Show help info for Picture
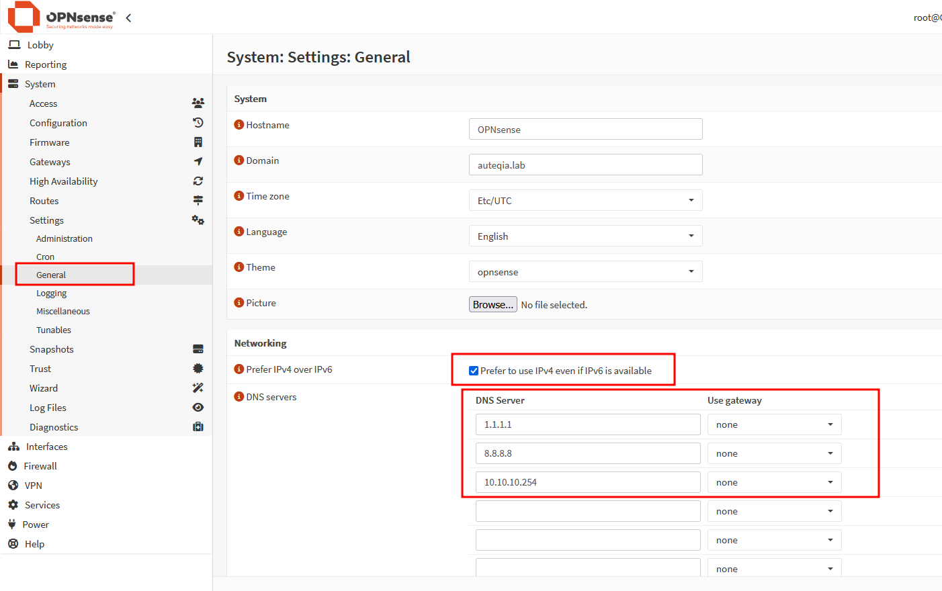Image resolution: width=942 pixels, height=591 pixels. pyautogui.click(x=239, y=303)
